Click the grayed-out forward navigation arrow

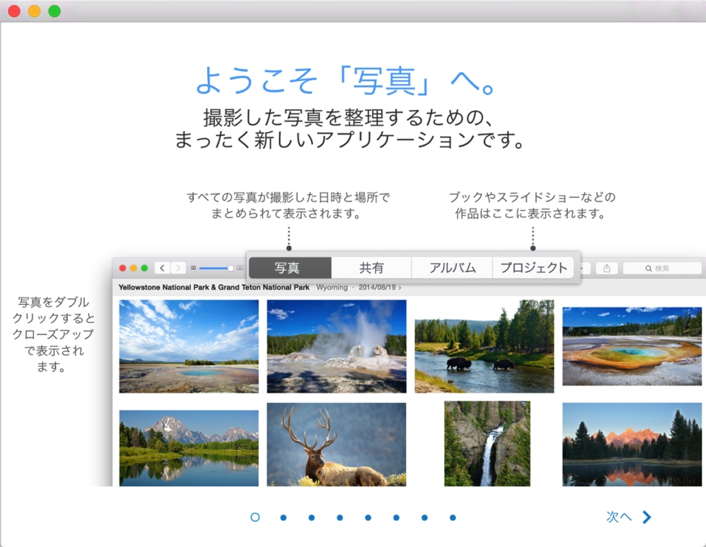point(178,267)
